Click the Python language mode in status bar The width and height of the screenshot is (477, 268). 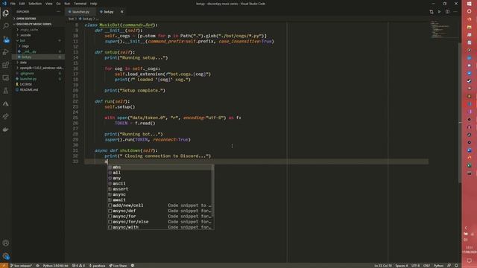[438, 266]
